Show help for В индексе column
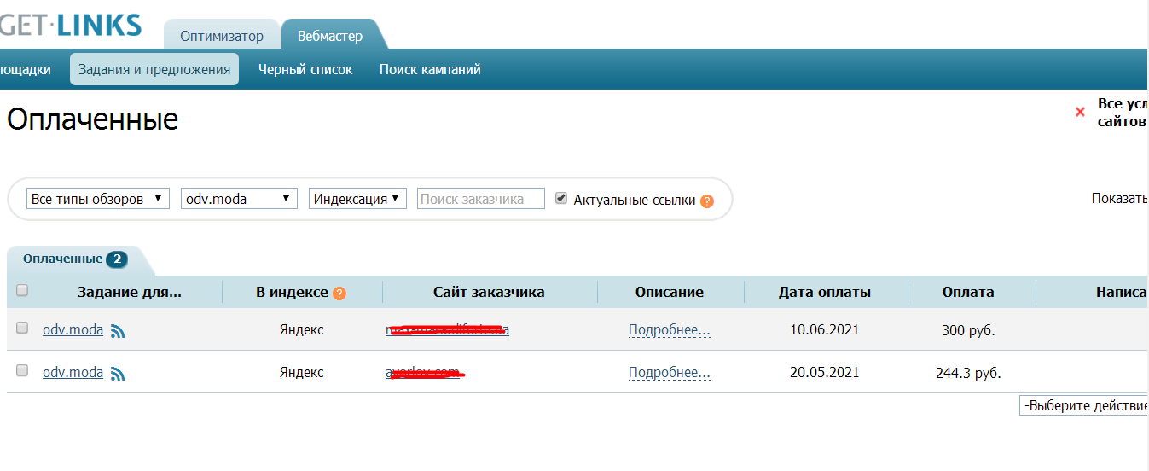1149x471 pixels. point(339,293)
